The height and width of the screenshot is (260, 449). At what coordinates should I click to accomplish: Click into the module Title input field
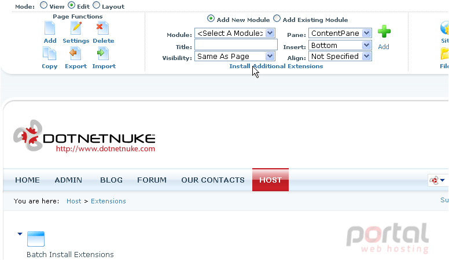click(x=236, y=45)
